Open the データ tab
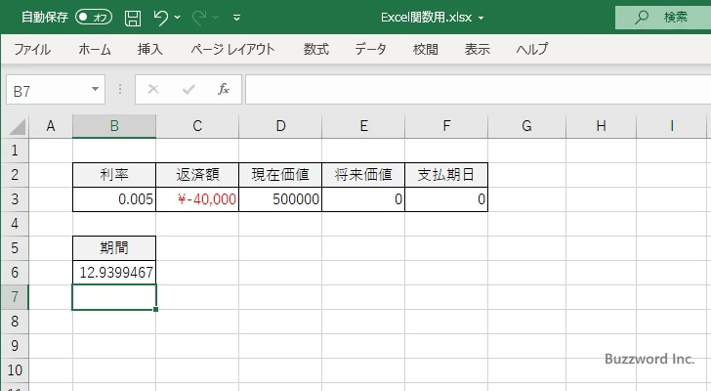 point(370,49)
